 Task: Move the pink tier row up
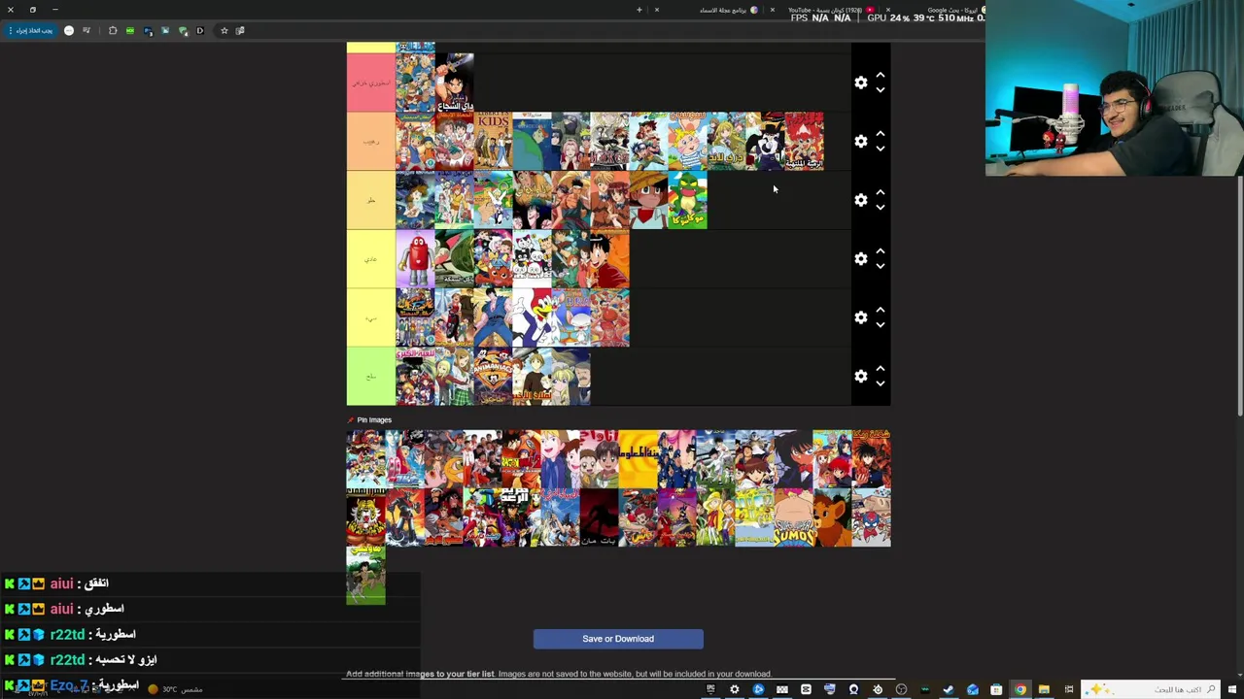coord(881,75)
